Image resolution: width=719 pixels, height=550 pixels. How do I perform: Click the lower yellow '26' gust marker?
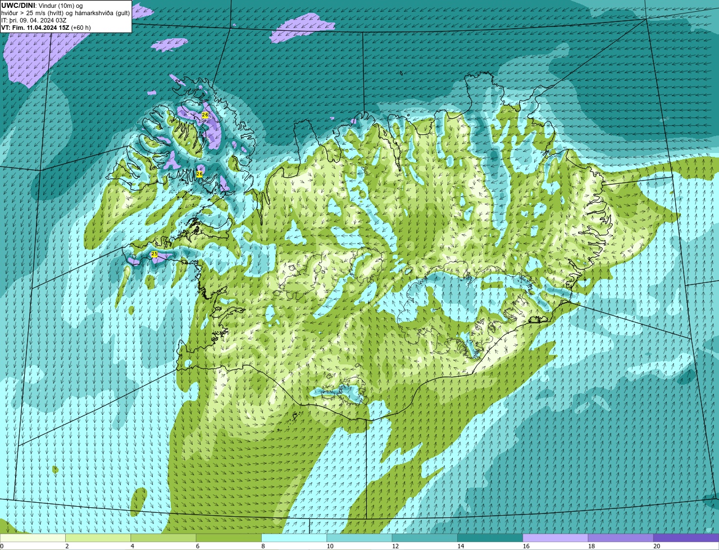pos(199,174)
